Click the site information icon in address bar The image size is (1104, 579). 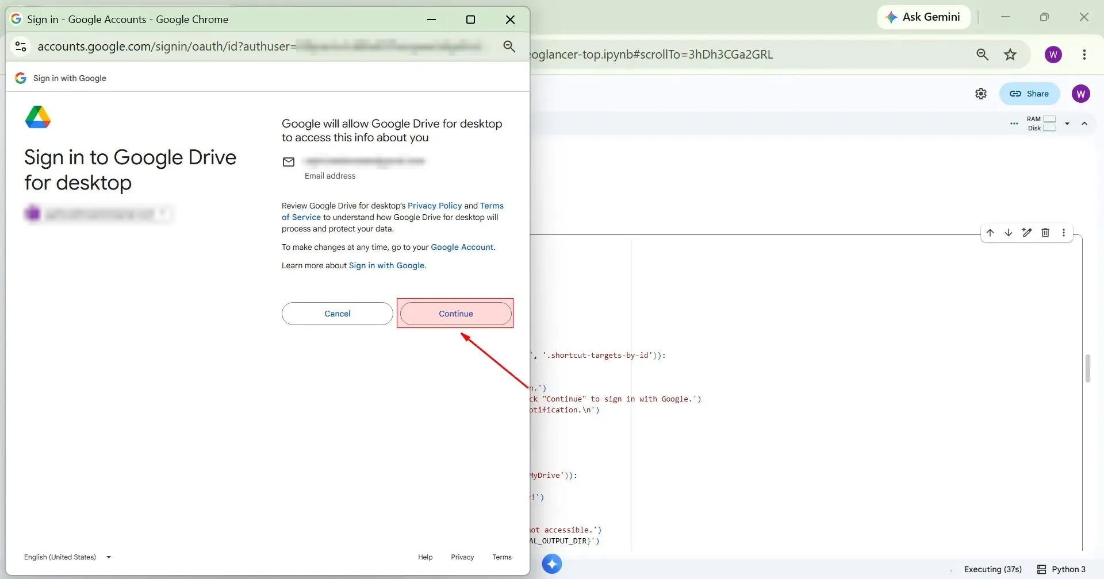[21, 47]
